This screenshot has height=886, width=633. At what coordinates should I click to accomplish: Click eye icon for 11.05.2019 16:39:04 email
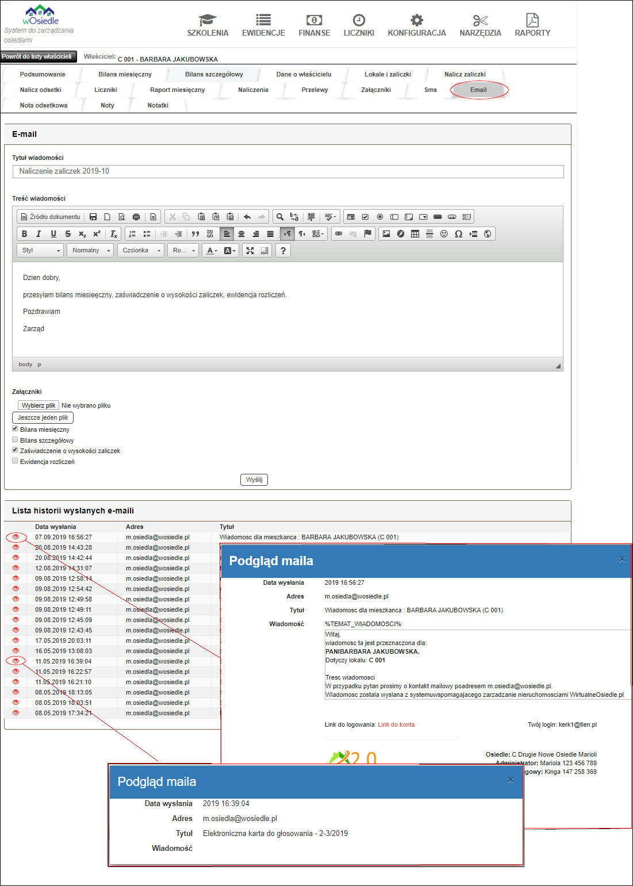pos(16,661)
